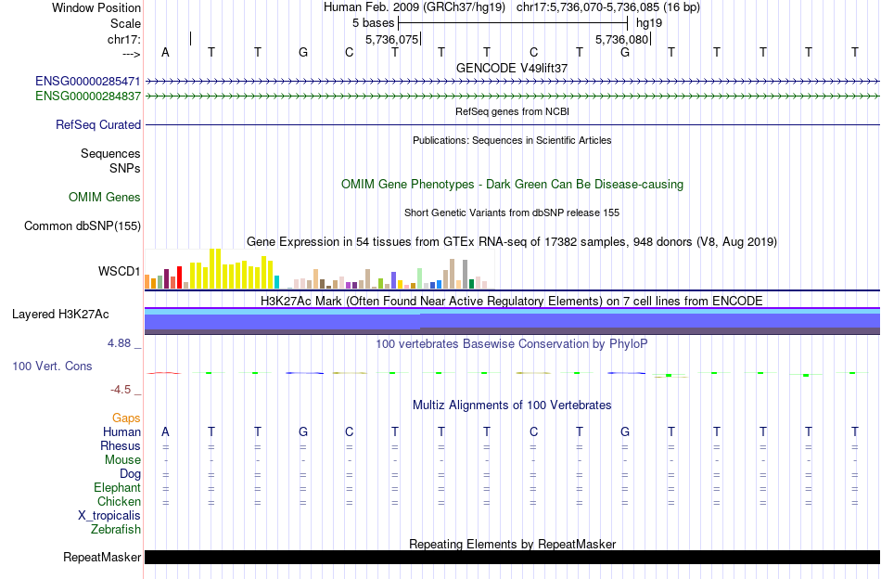
Task: Open Repeating Elements by RepeatMasker title
Action: (x=513, y=544)
